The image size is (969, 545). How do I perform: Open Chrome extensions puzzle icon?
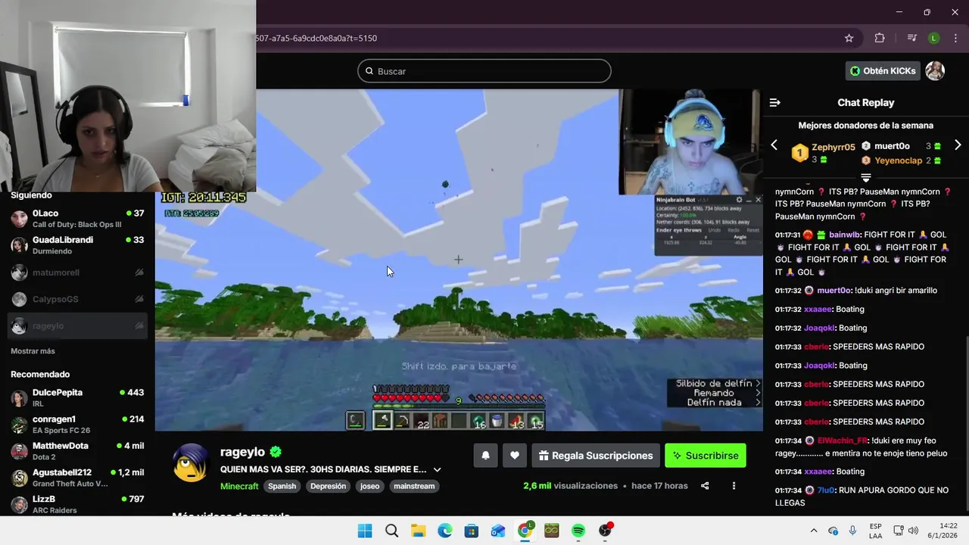pyautogui.click(x=879, y=38)
